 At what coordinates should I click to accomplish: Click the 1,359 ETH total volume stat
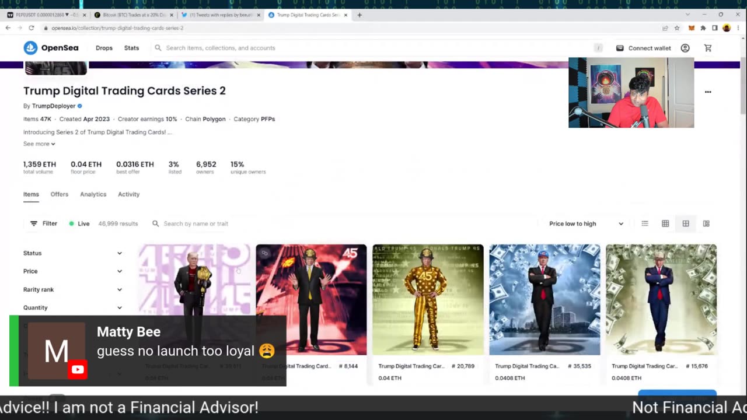39,167
